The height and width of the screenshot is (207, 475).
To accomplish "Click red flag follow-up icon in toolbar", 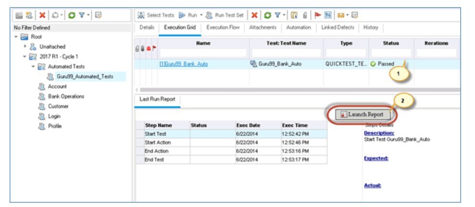I will tap(318, 15).
